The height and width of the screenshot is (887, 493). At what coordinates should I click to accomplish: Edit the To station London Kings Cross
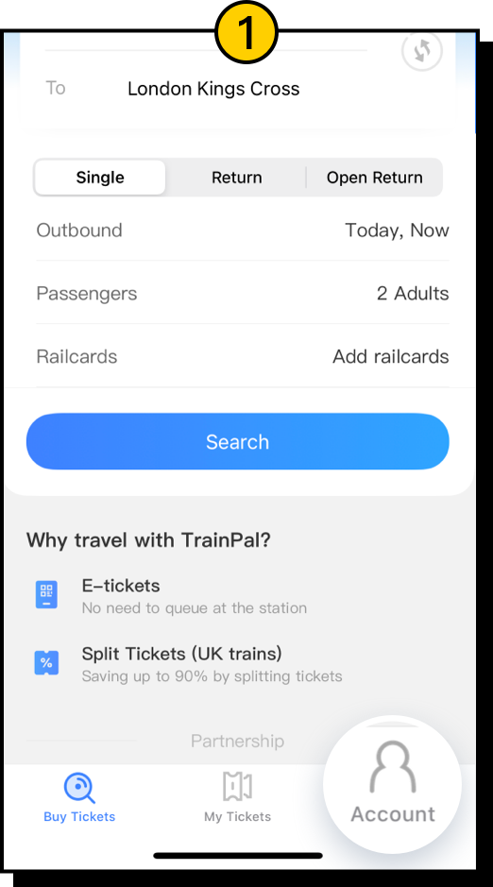[213, 88]
